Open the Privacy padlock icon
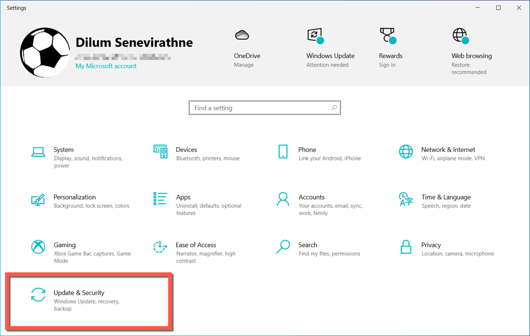The height and width of the screenshot is (336, 530). (x=406, y=247)
